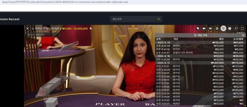
Task: Open the 오전 3:31:51 record row
Action: [x=200, y=66]
